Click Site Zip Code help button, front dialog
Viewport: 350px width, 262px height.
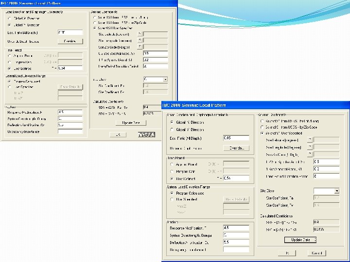click(310, 154)
